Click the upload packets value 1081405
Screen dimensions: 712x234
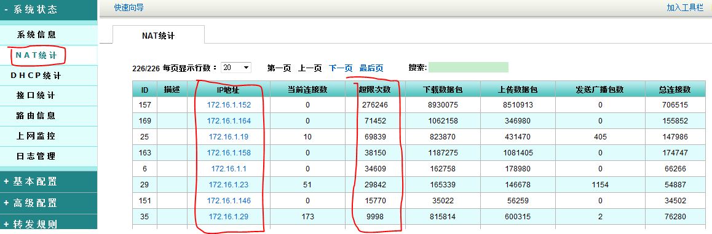coord(518,153)
